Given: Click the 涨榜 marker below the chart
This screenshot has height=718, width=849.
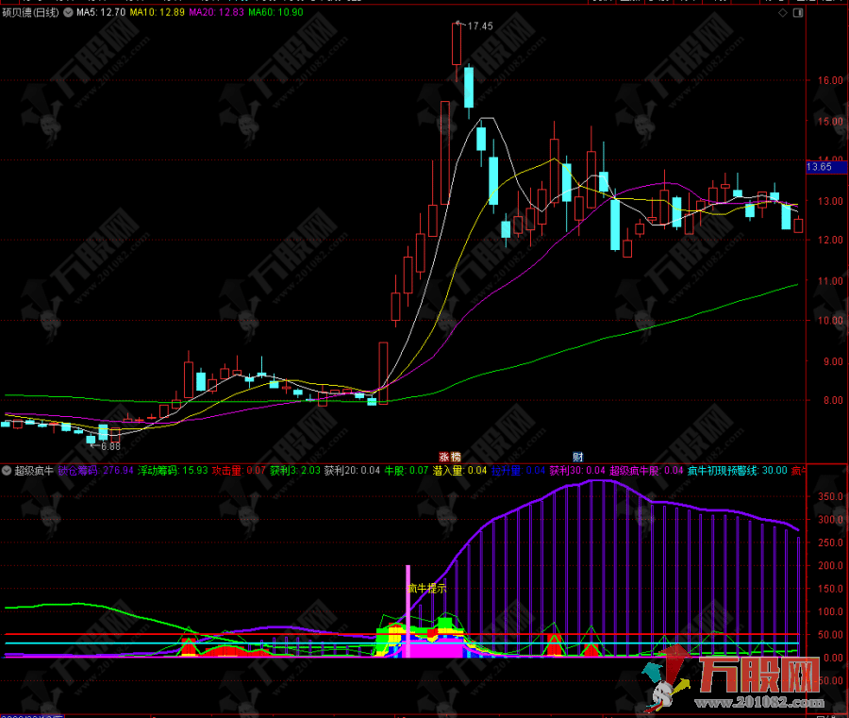Looking at the screenshot, I should (x=449, y=457).
